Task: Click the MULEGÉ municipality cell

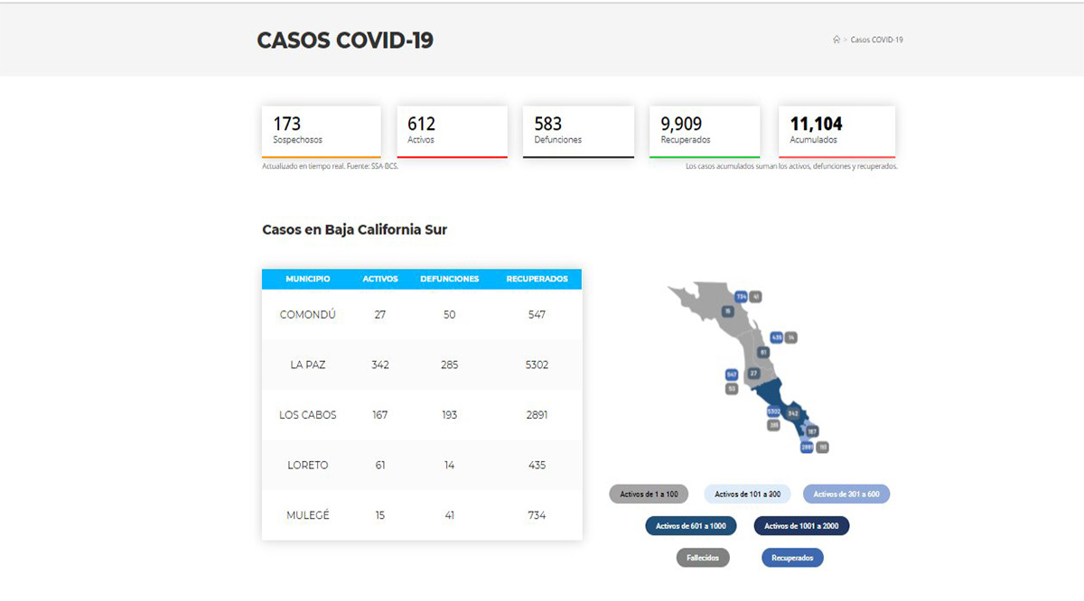Action: 308,515
